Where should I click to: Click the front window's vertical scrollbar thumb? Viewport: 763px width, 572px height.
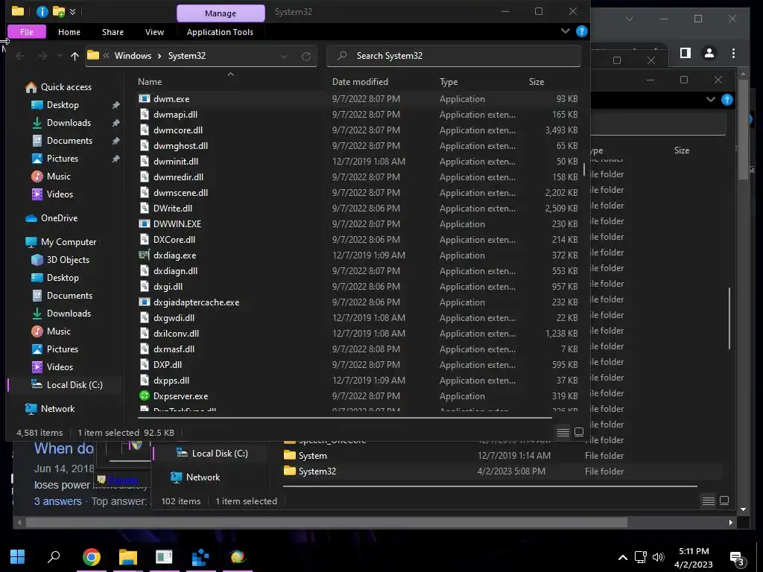pos(584,169)
